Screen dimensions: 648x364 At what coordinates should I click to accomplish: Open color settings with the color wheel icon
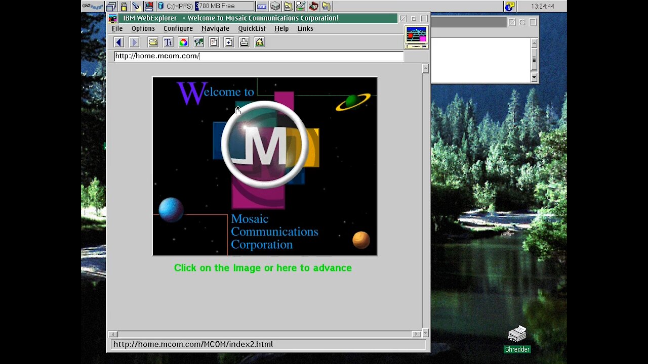click(x=183, y=42)
